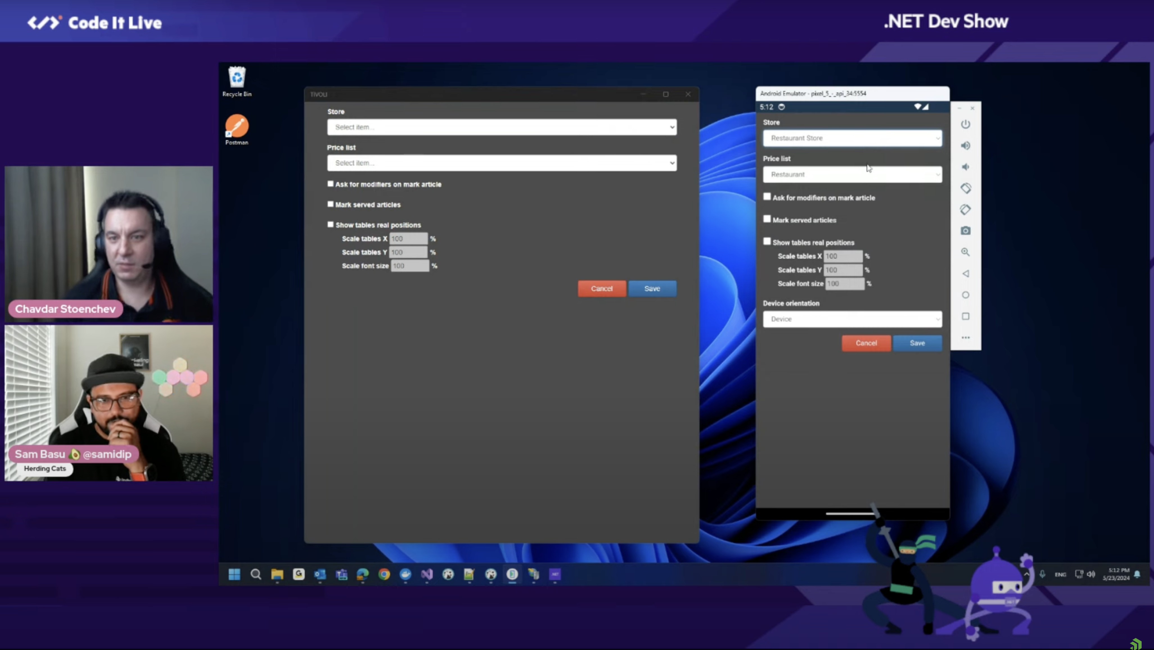Launch Microsoft Edge from taskbar
Image resolution: width=1154 pixels, height=650 pixels.
[363, 574]
